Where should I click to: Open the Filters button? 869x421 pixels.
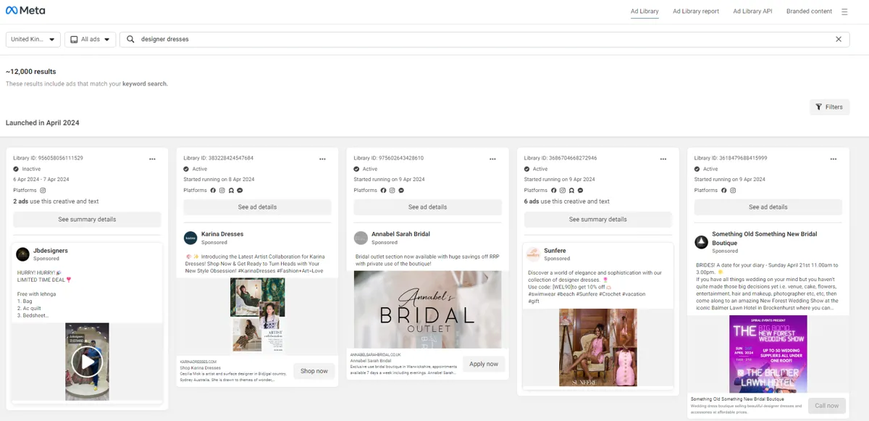tap(829, 107)
